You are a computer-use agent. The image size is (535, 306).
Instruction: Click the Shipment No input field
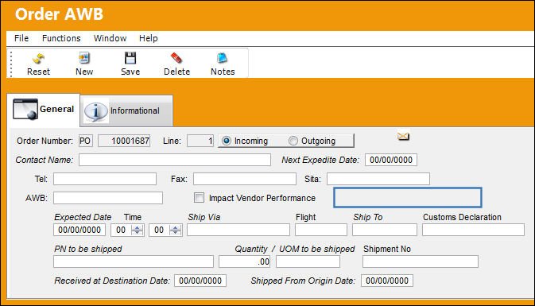pyautogui.click(x=421, y=261)
